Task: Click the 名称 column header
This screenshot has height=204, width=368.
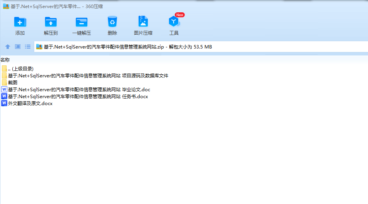Action: pyautogui.click(x=5, y=60)
